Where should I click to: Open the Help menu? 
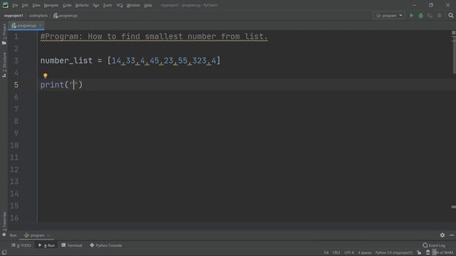147,5
